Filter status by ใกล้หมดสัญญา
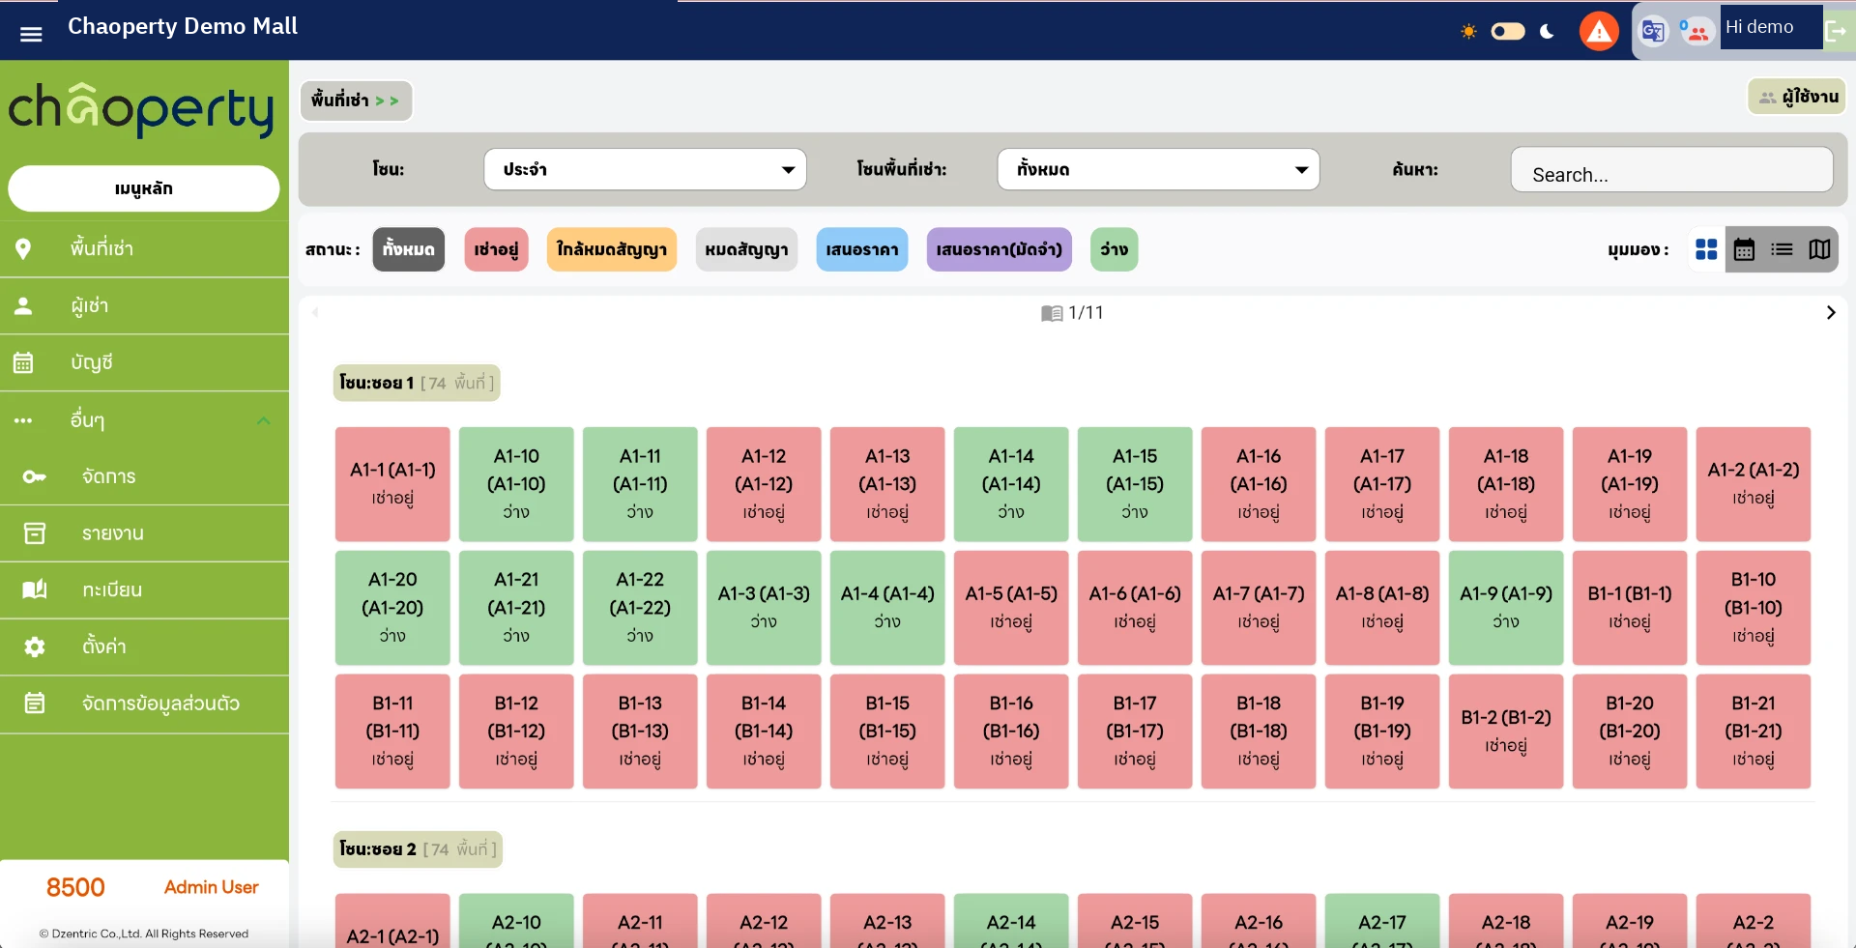 (x=611, y=249)
